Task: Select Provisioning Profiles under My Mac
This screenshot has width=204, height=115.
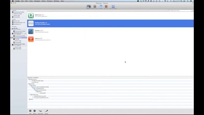Action: point(20,31)
